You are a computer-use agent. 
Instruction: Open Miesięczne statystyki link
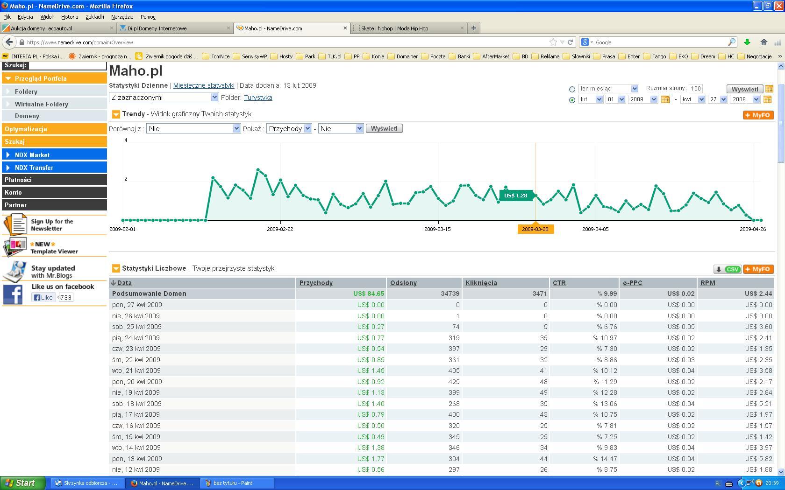[x=204, y=85]
